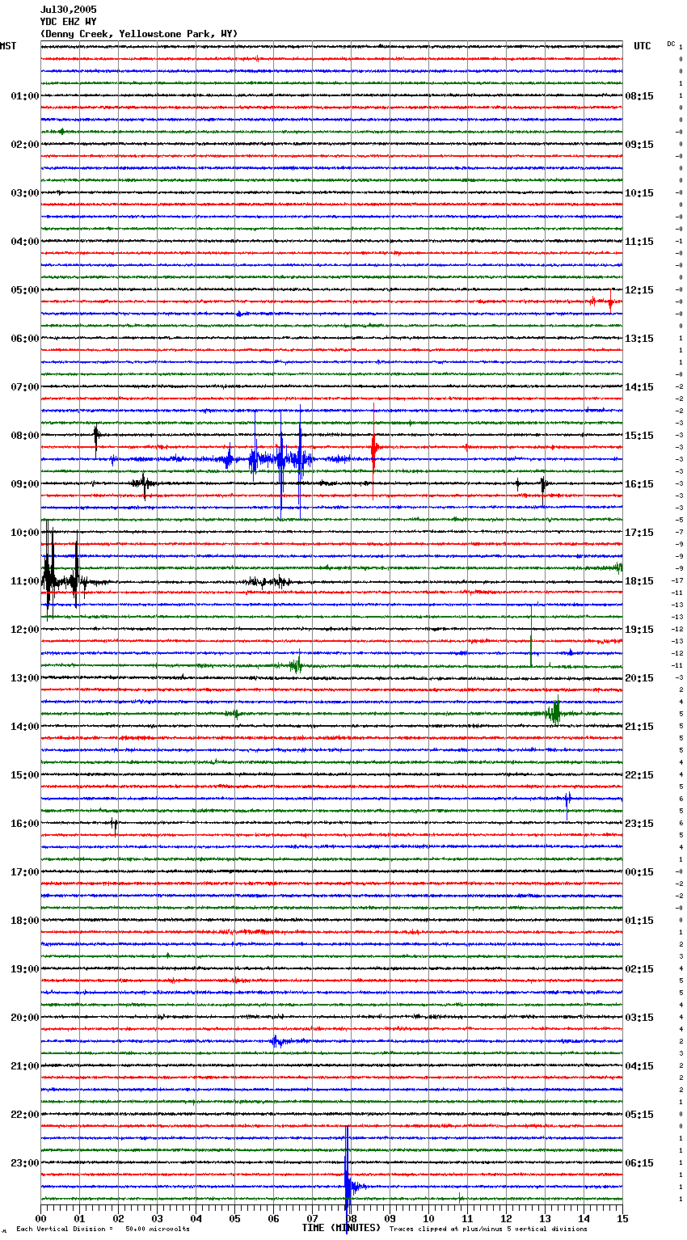The image size is (687, 1240).
Task: Click the DC column header at top right
Action: (x=671, y=44)
